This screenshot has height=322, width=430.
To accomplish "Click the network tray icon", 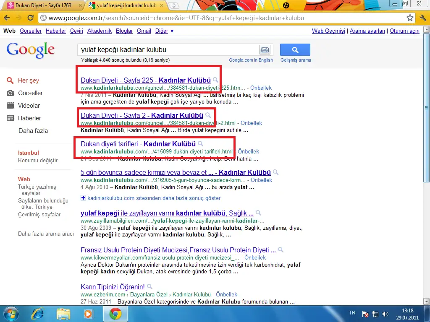I will (375, 314).
